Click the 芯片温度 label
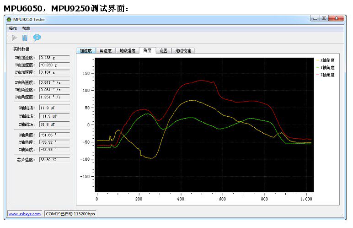Viewport: 353px width, 228px height. [26, 160]
